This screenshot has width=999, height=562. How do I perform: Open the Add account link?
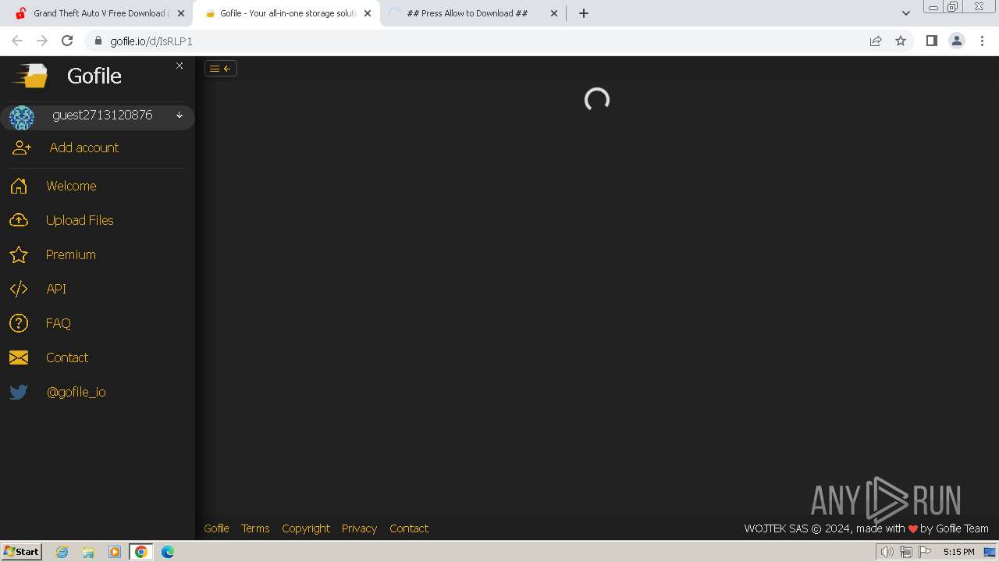click(84, 148)
